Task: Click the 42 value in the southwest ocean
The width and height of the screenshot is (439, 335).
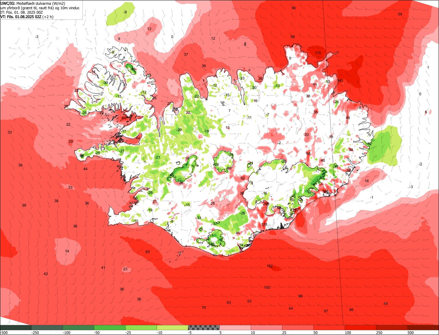Action: pos(46,274)
